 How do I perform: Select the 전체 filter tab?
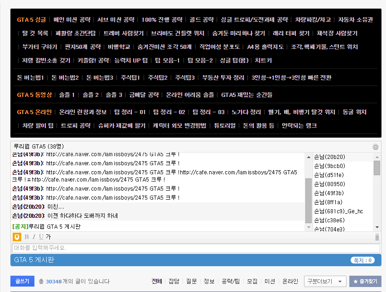pyautogui.click(x=157, y=282)
